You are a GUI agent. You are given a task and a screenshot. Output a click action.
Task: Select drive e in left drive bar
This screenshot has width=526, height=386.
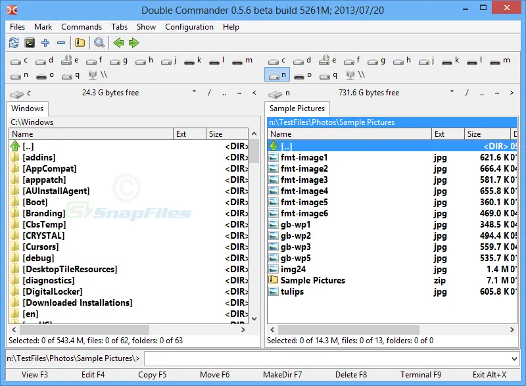tap(70, 60)
